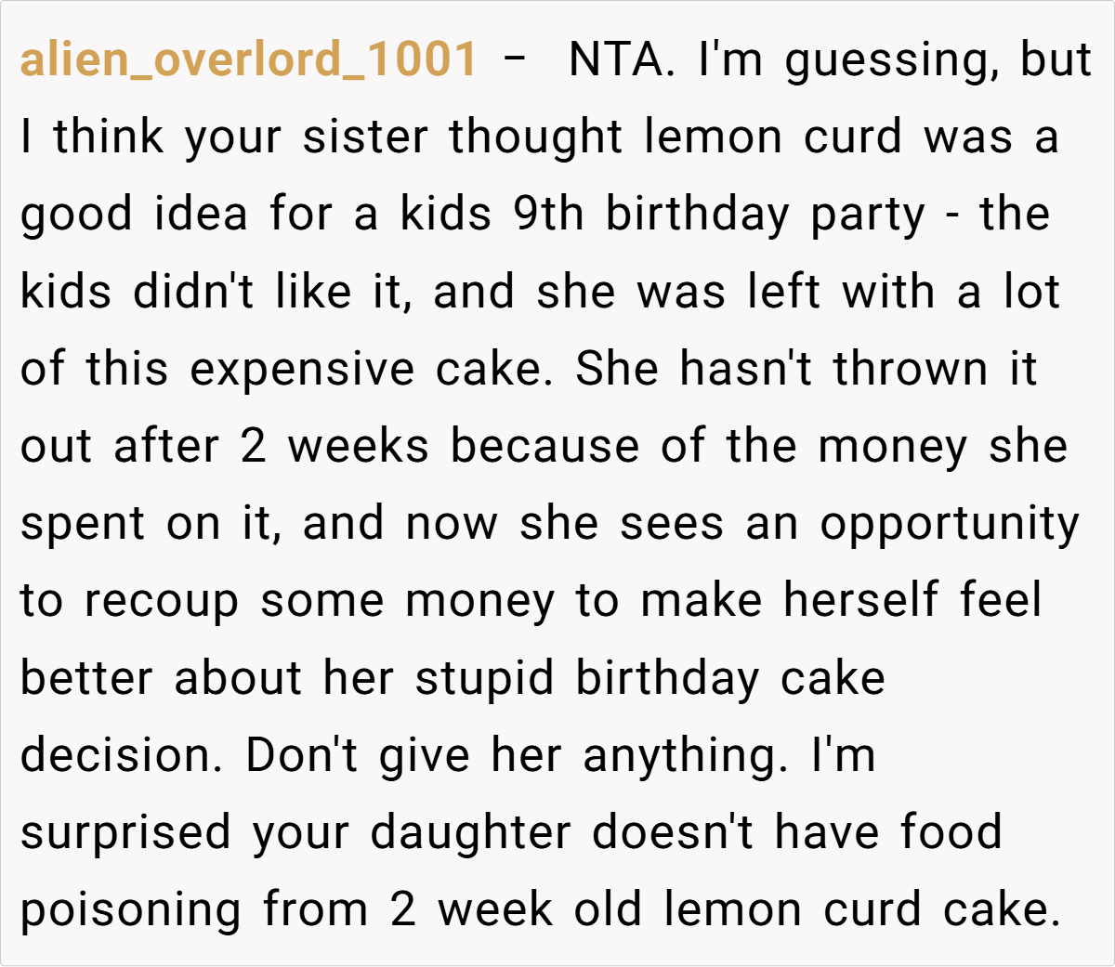Open alien_overlord_1001 user profile link
Screen dimensions: 1115x967
(249, 59)
